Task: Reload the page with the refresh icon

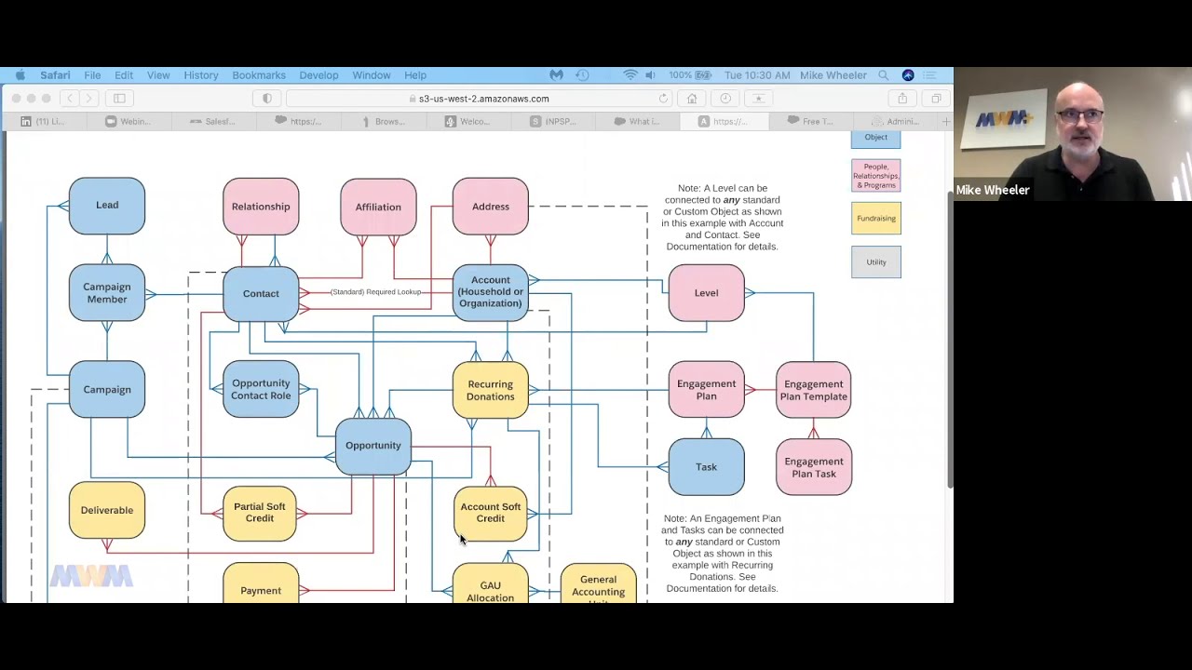Action: 663,99
